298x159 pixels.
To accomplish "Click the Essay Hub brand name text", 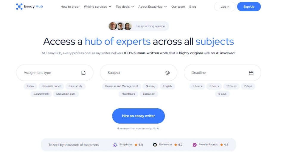I will pyautogui.click(x=33, y=7).
